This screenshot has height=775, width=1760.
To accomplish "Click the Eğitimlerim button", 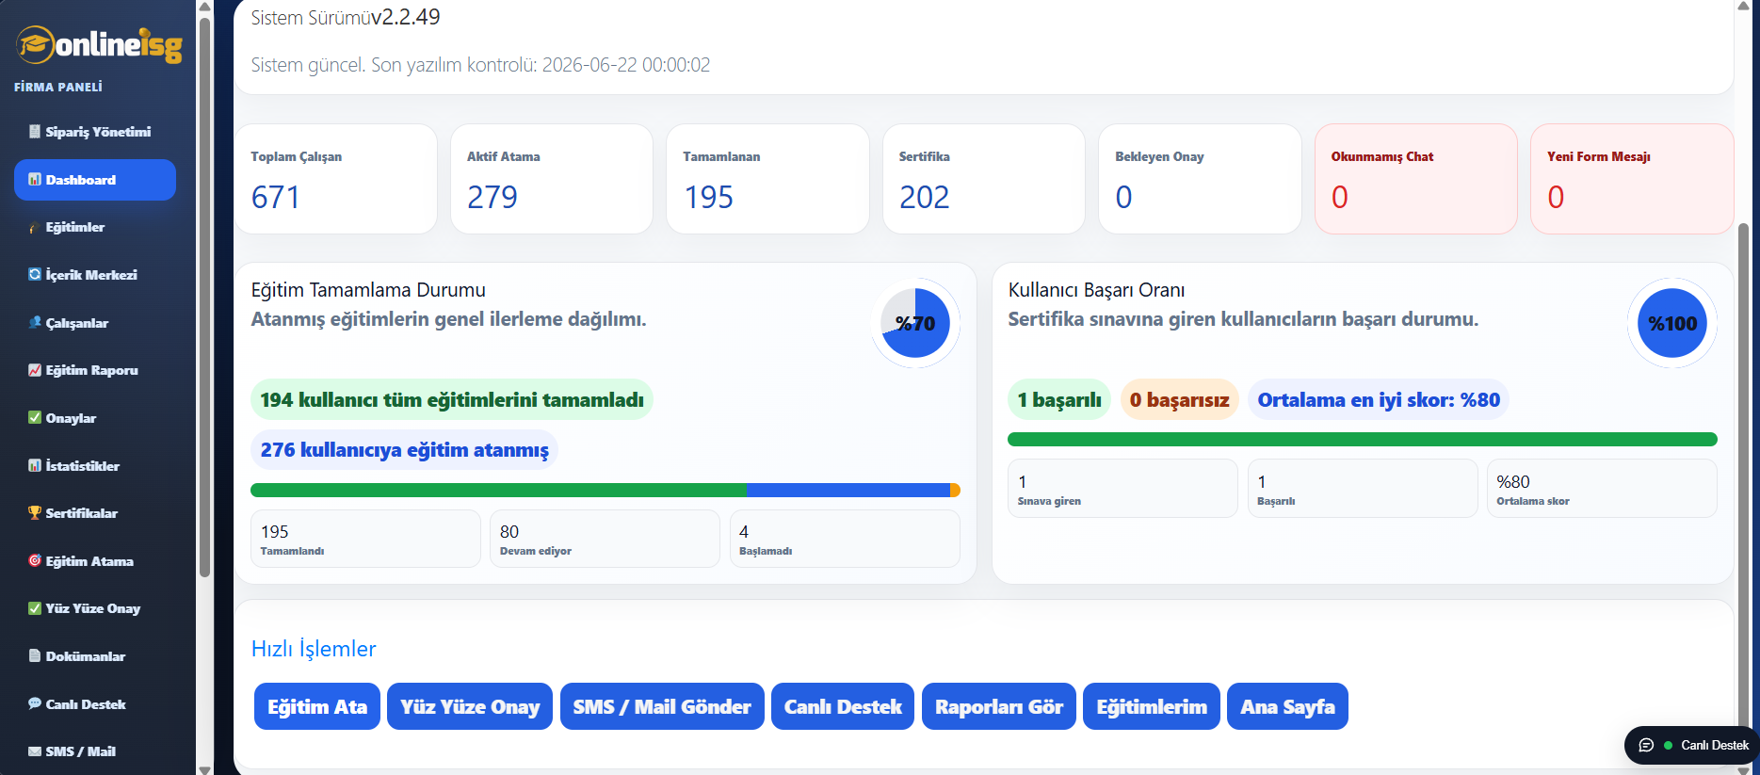I will point(1152,706).
